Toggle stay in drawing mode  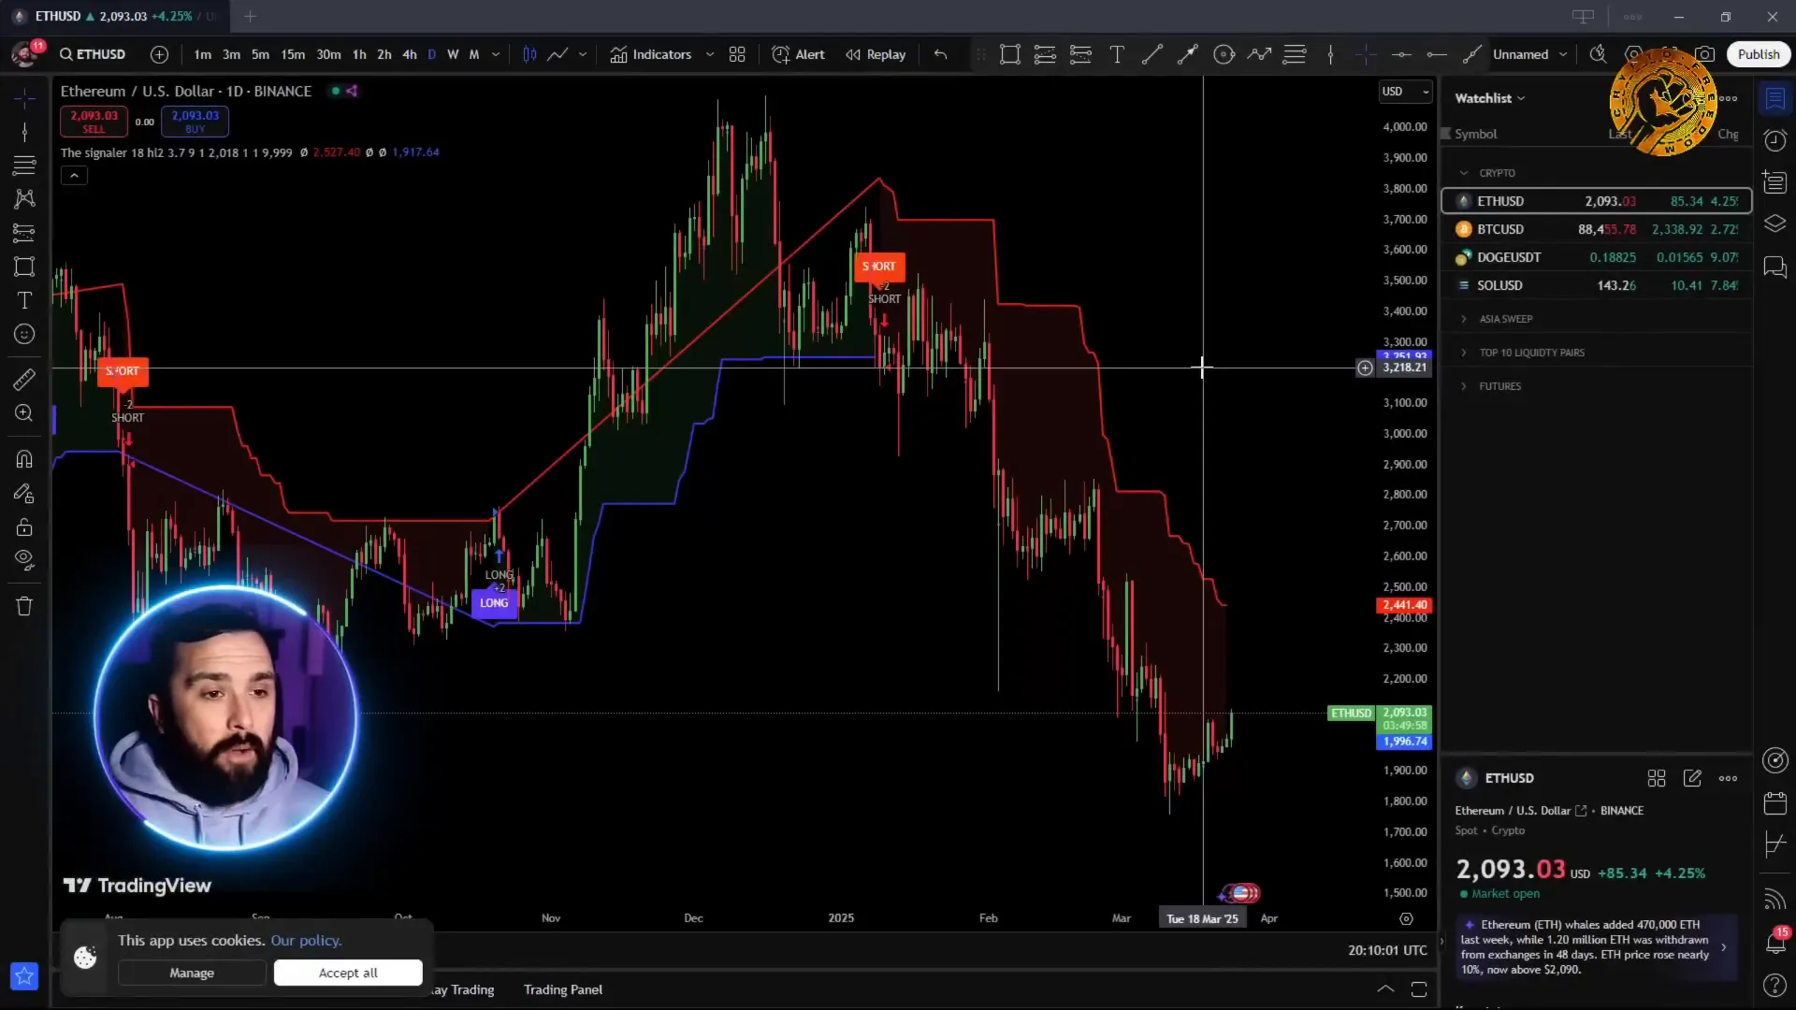click(x=24, y=493)
